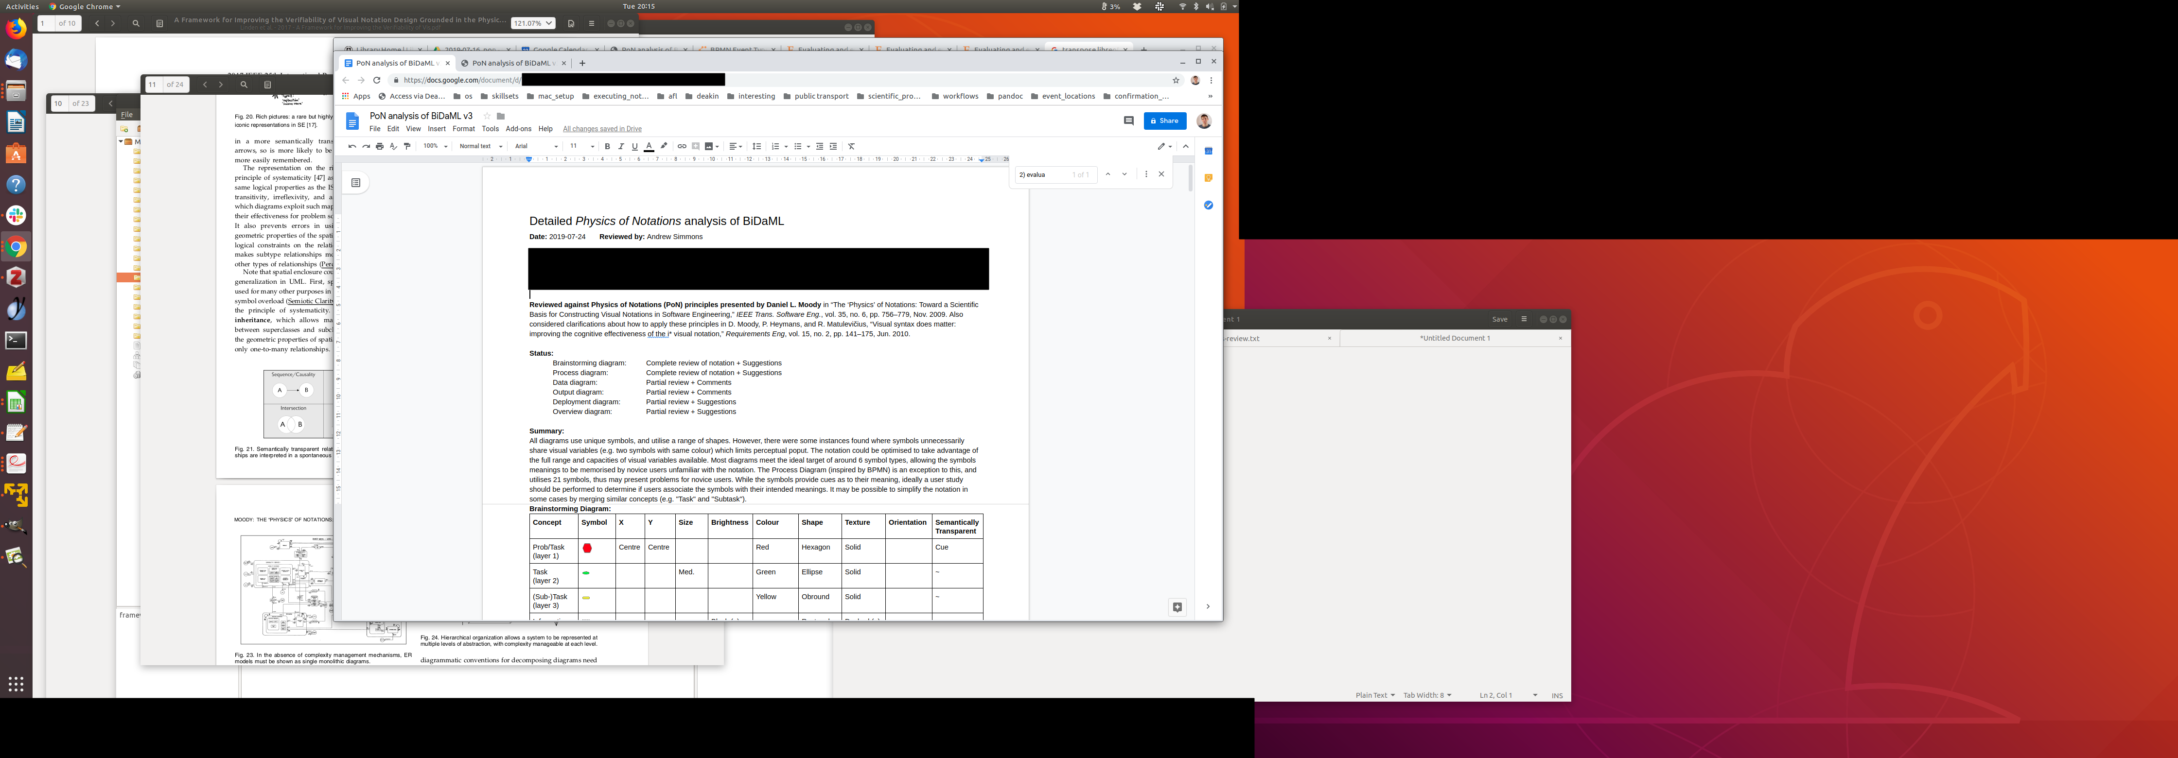Toggle underline formatting
This screenshot has width=2178, height=758.
click(634, 146)
